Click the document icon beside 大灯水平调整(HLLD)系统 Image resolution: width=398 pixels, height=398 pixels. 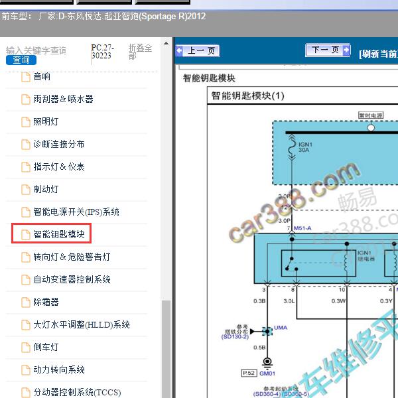click(x=26, y=325)
